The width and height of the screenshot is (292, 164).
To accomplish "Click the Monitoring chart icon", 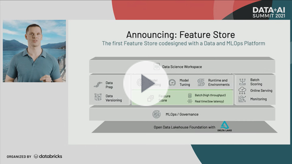I will tap(242, 99).
